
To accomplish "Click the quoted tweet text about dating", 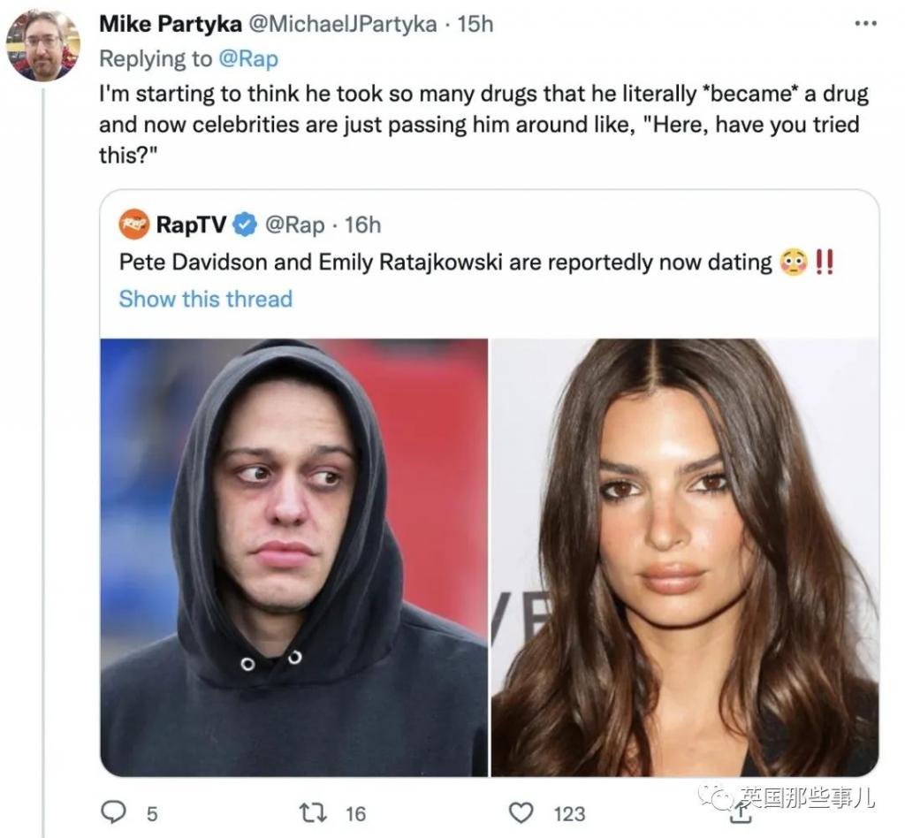I will coord(445,263).
